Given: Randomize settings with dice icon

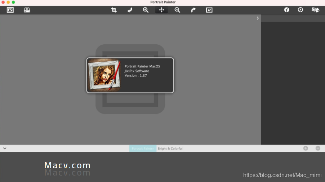Looking at the screenshot, I should pyautogui.click(x=316, y=10).
